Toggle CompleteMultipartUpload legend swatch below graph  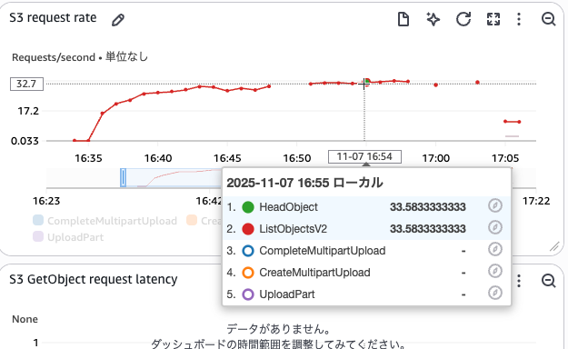(38, 220)
